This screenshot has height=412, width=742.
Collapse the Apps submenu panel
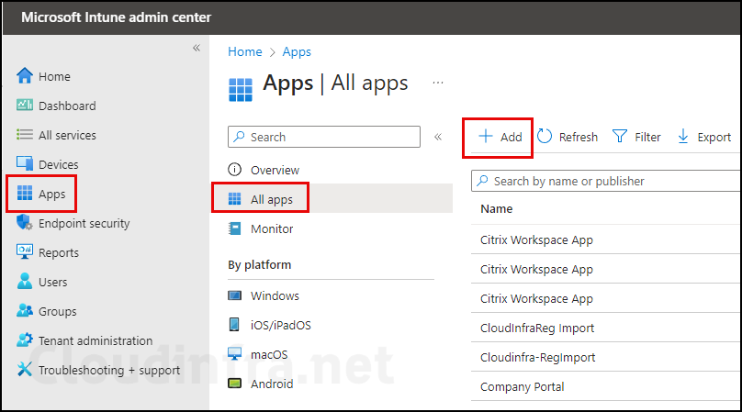click(x=438, y=137)
